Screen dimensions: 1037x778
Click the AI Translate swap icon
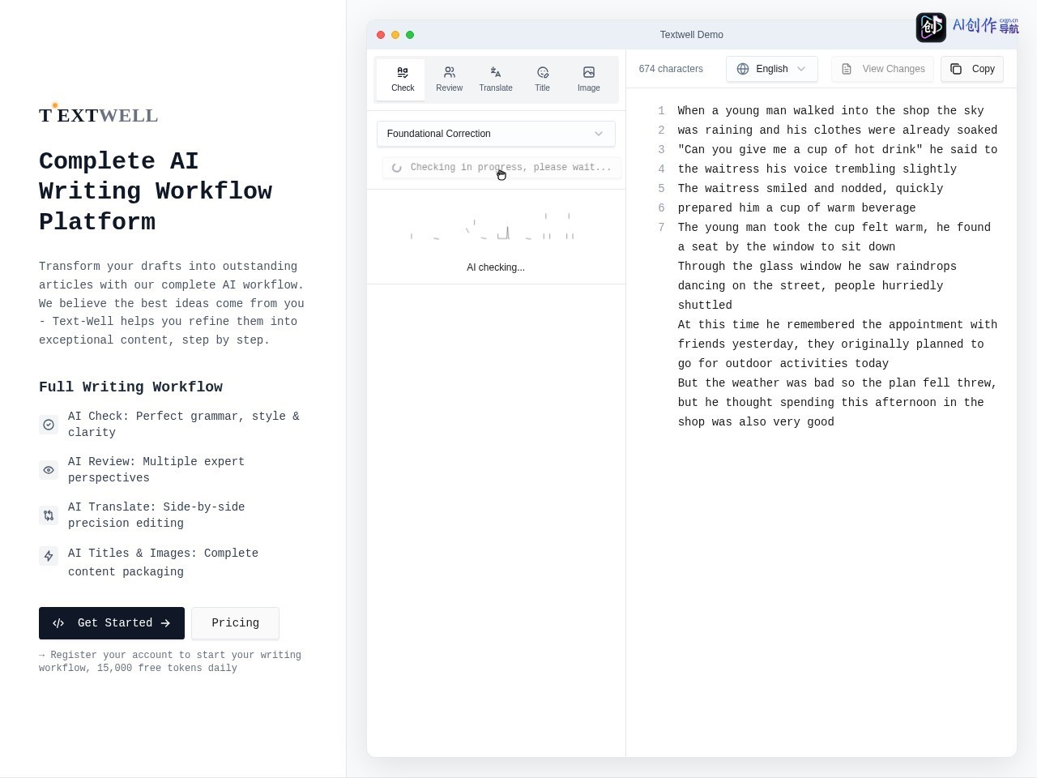click(x=49, y=515)
